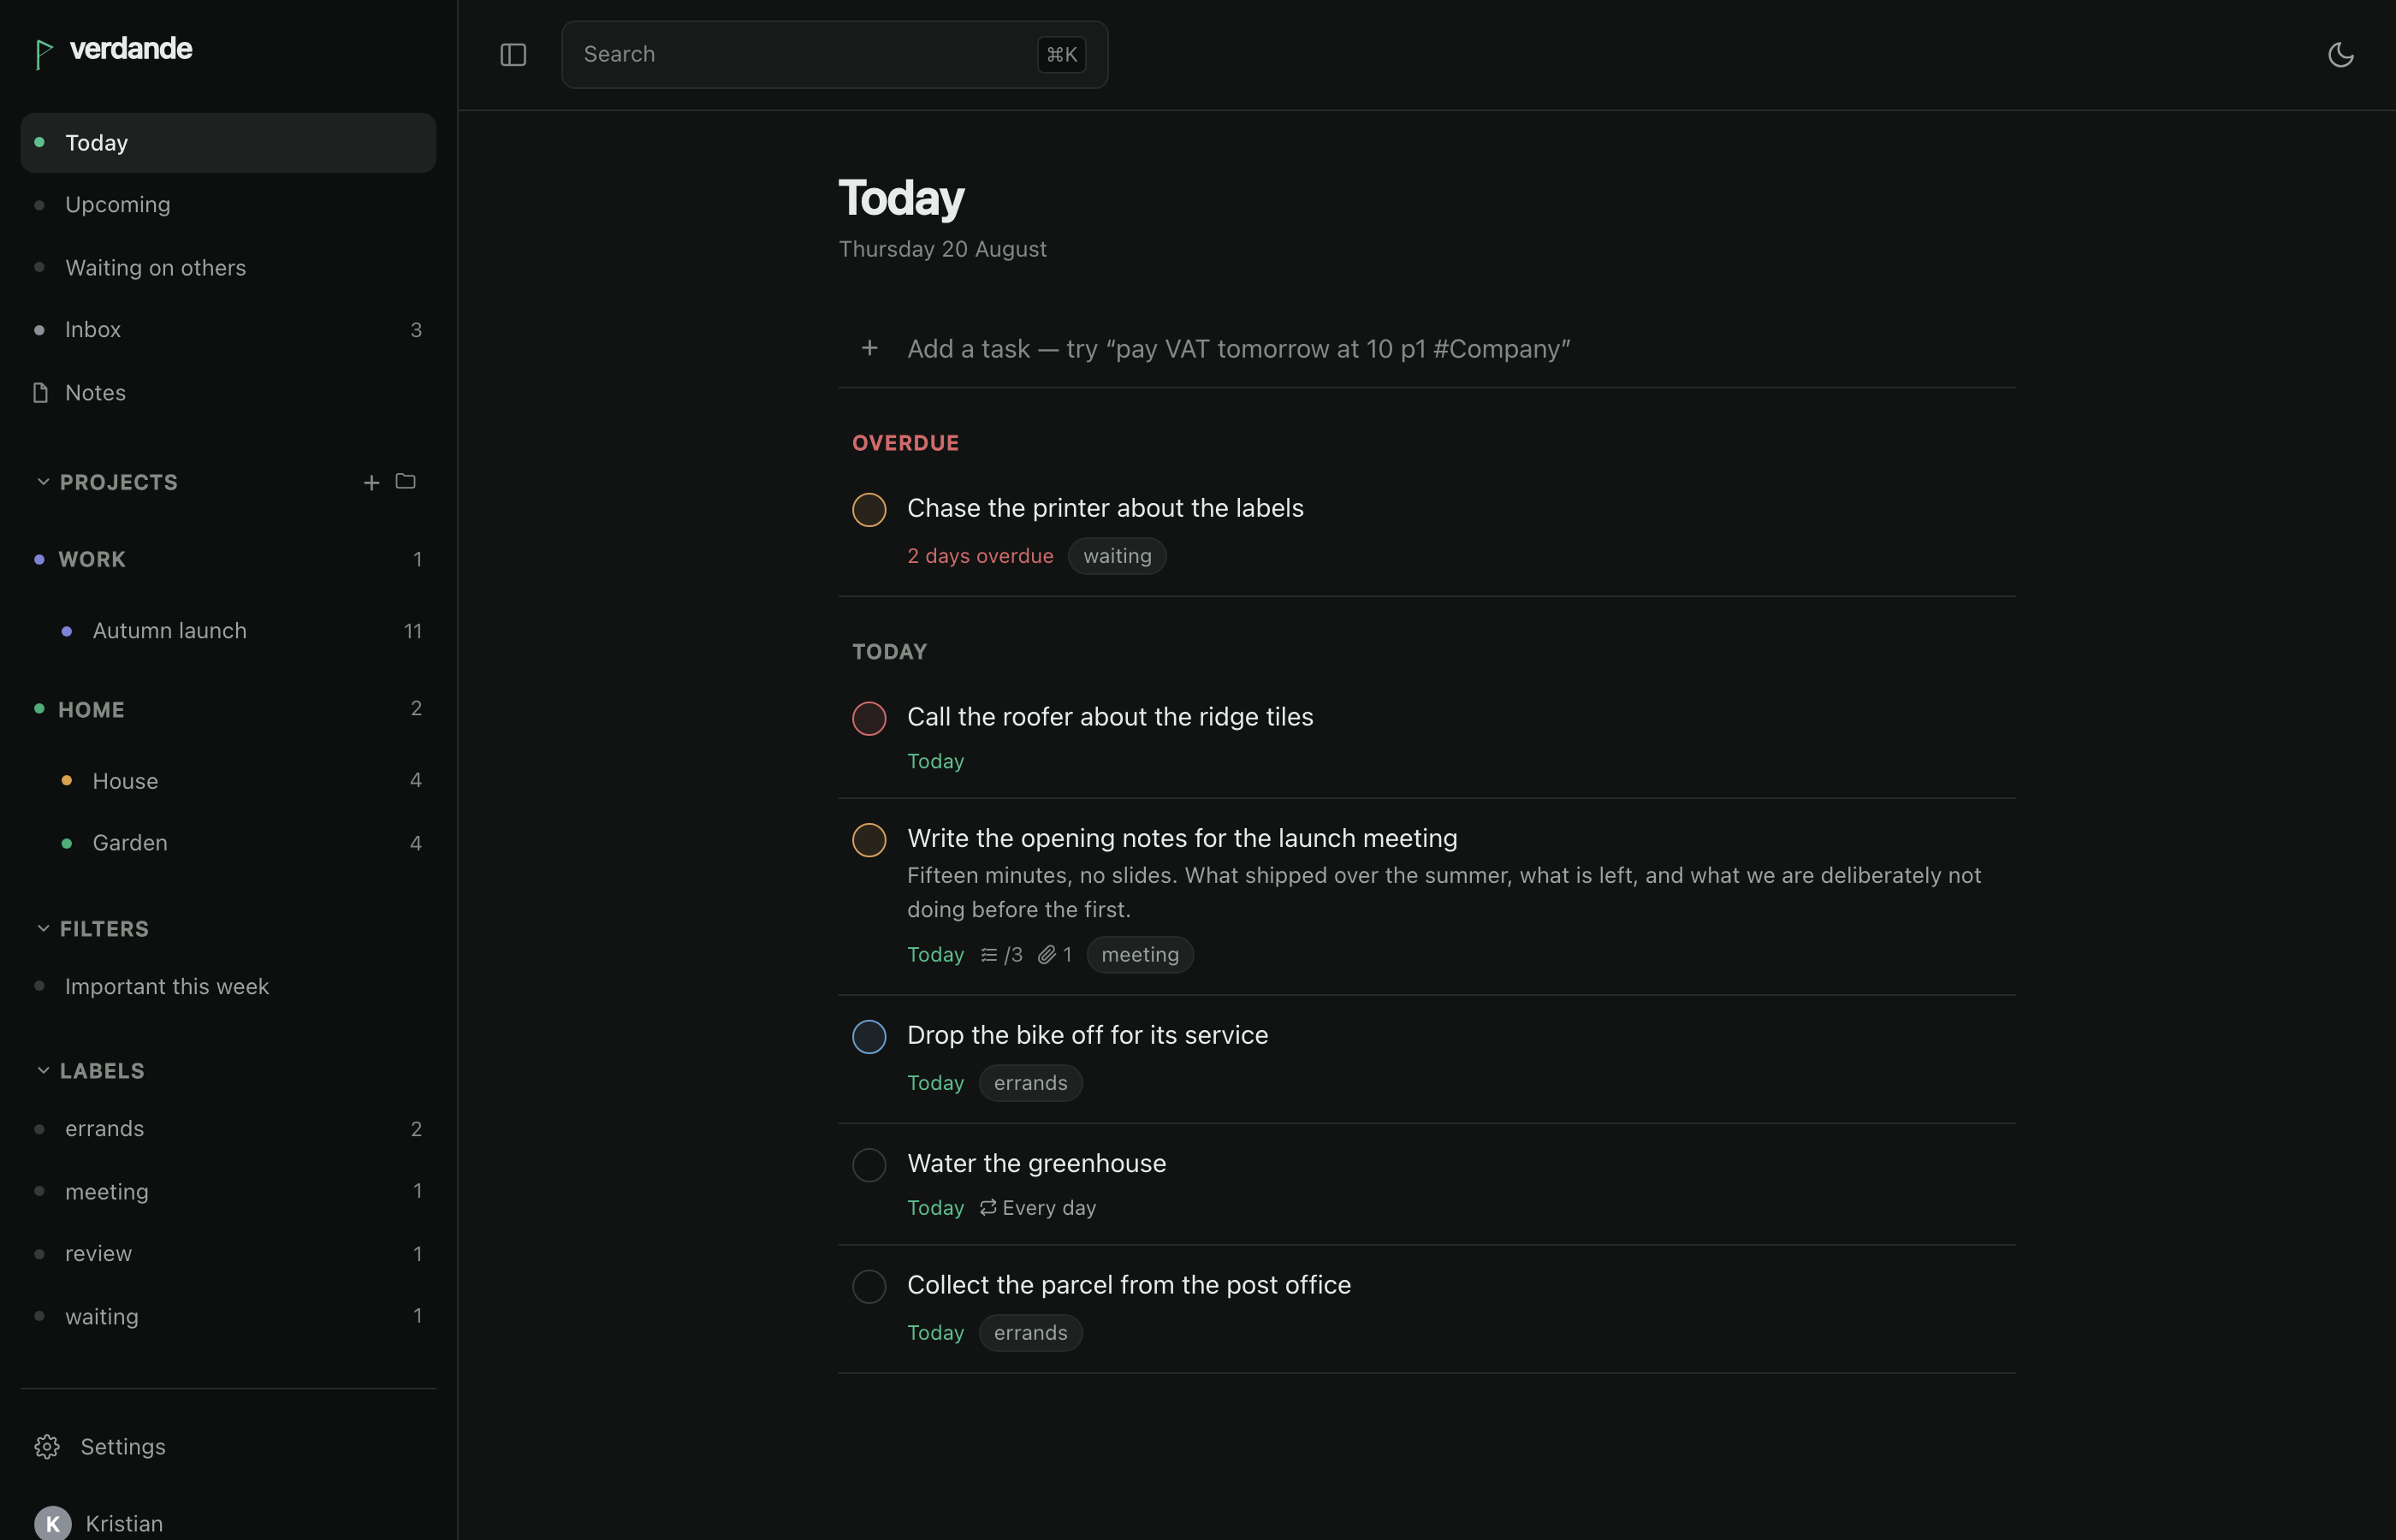The height and width of the screenshot is (1540, 2396).
Task: Open Kristian's account menu
Action: coord(228,1523)
